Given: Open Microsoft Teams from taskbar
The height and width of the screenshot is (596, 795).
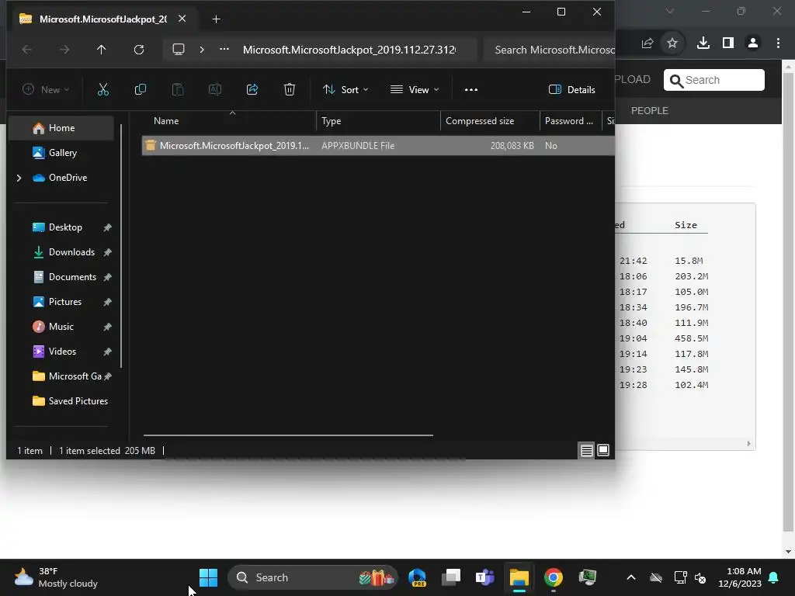Looking at the screenshot, I should (x=484, y=577).
